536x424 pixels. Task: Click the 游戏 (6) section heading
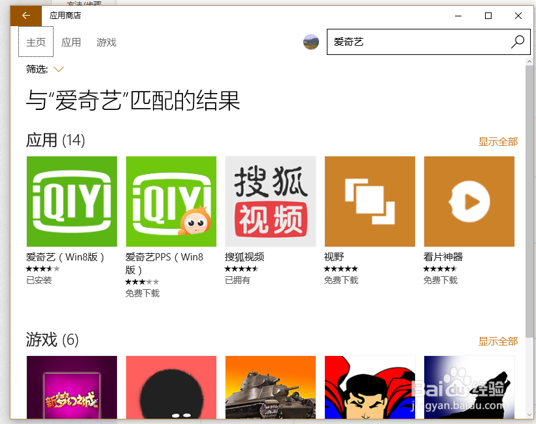click(52, 340)
